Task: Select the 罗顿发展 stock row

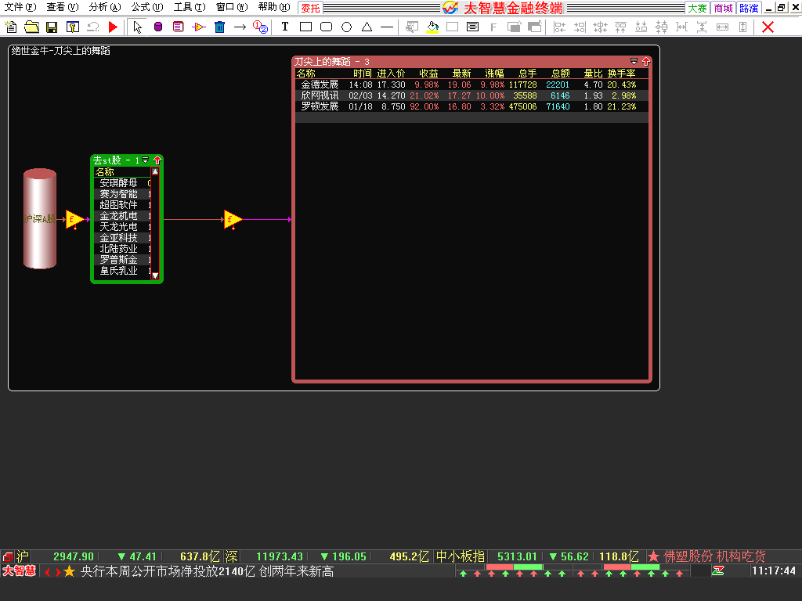Action: pos(320,106)
